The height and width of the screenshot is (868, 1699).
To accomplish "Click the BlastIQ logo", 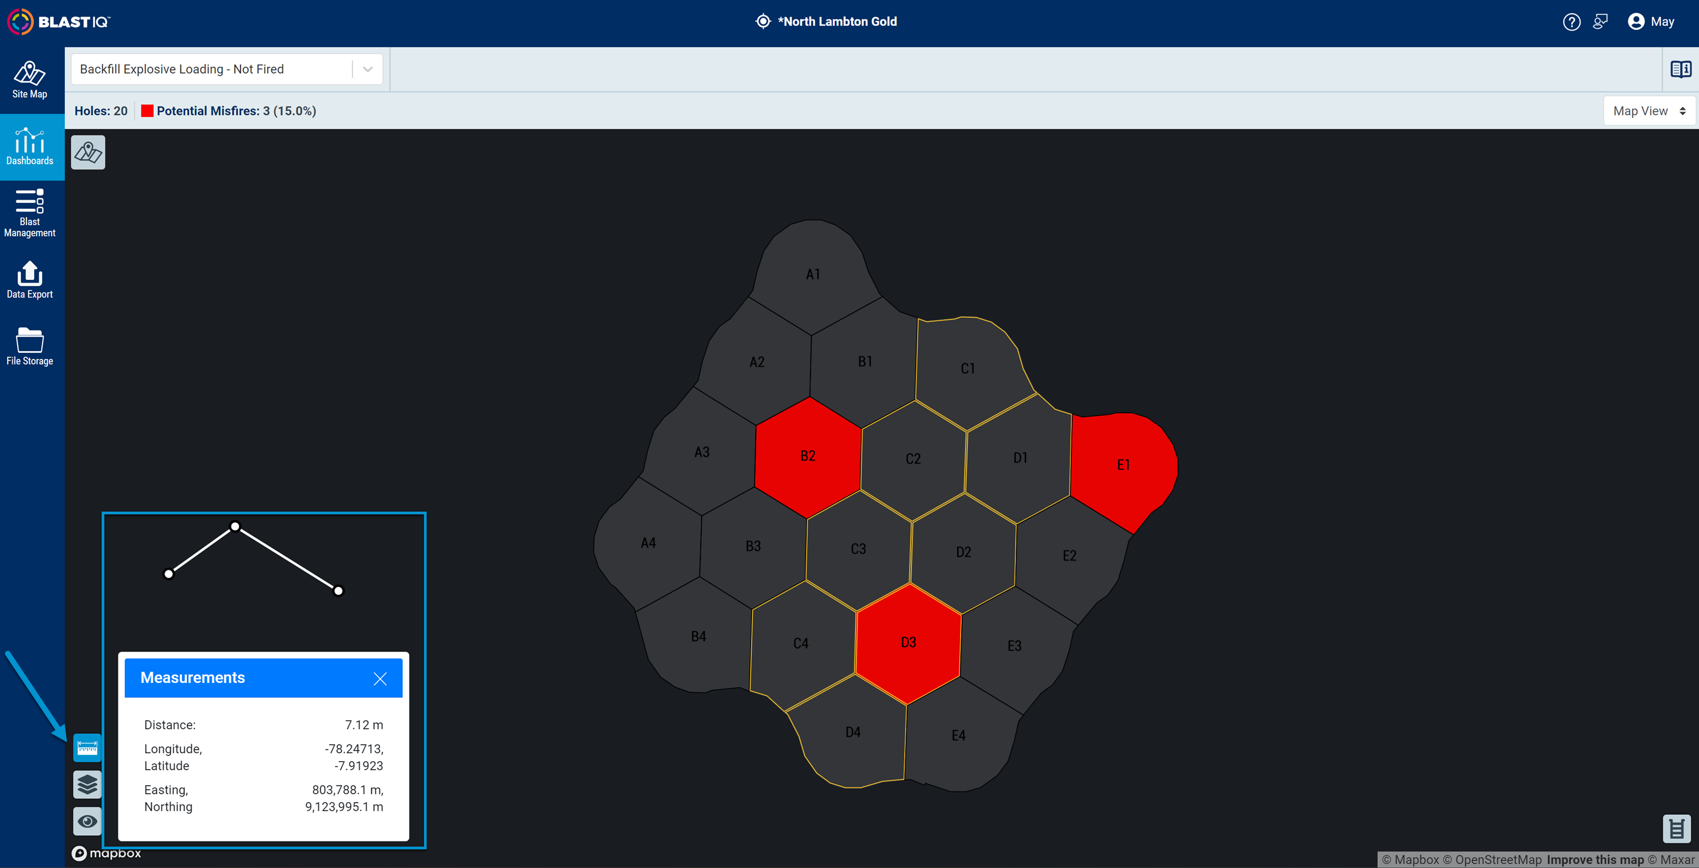I will tap(59, 22).
